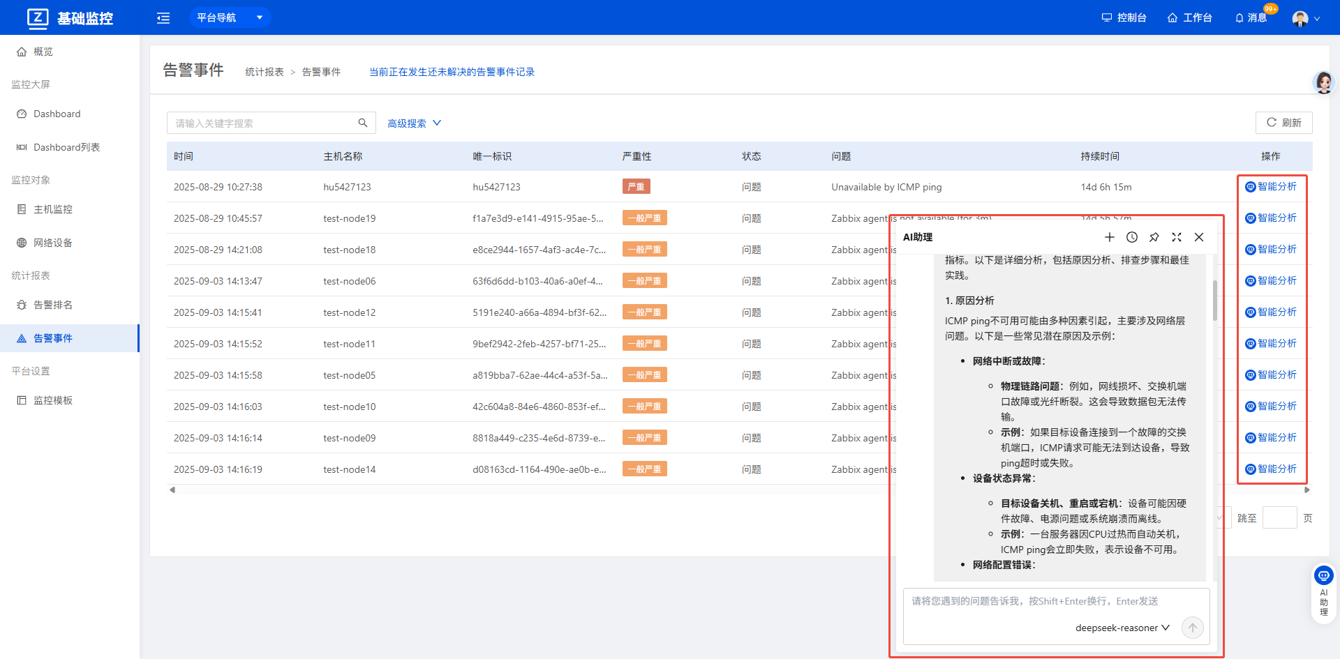Screen dimensions: 1340x659
Task: Run 智能分析 for the test-node19 row
Action: (1271, 218)
